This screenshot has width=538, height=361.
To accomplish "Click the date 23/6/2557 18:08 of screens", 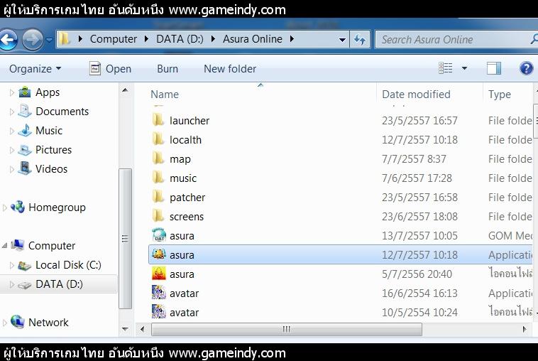I will coord(419,217).
